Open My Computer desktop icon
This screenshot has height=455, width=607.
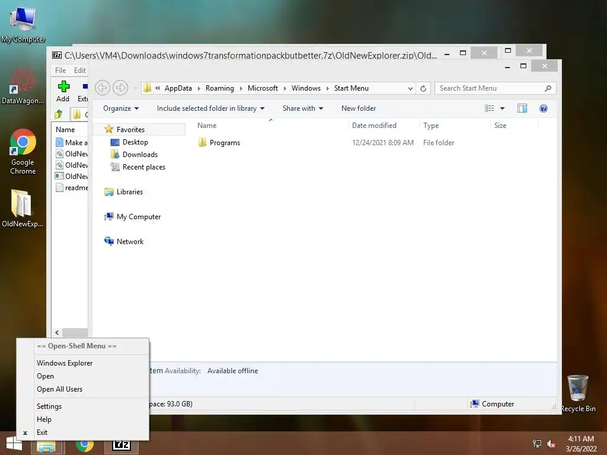point(23,24)
